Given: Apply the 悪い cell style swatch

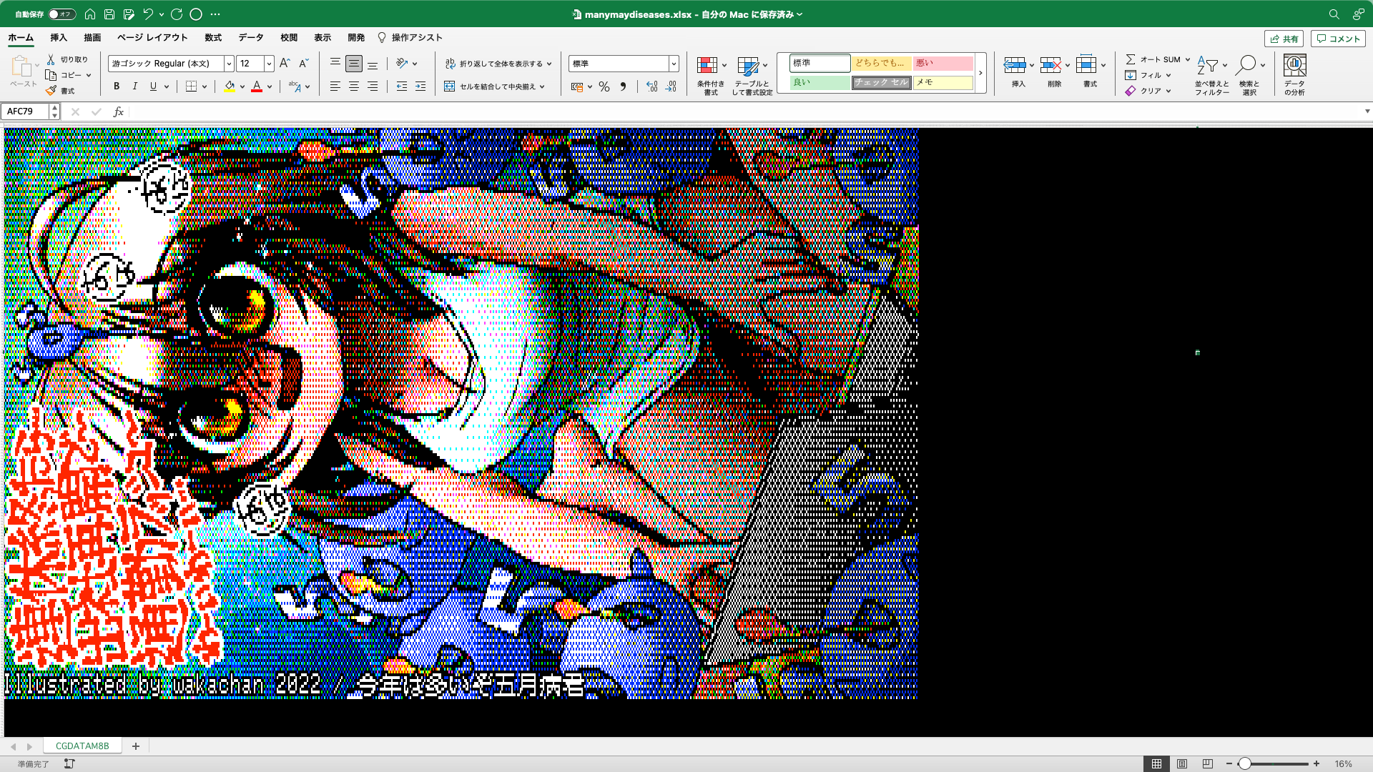Looking at the screenshot, I should 943,63.
